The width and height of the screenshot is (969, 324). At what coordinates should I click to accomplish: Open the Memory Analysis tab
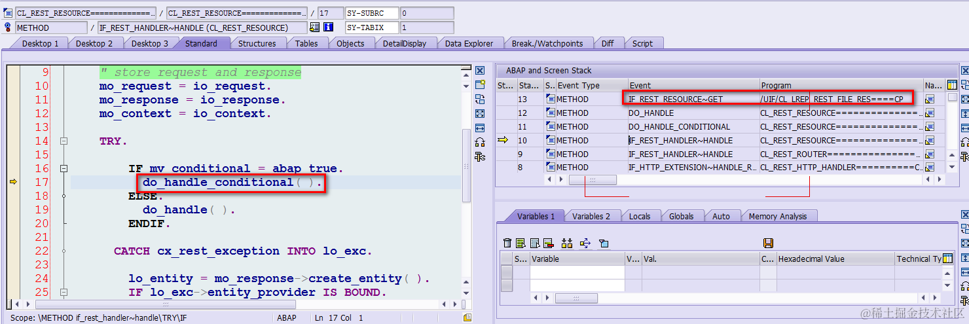[x=777, y=216]
